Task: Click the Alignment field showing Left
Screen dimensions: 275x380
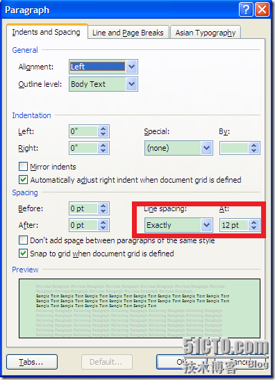Action: (98, 67)
